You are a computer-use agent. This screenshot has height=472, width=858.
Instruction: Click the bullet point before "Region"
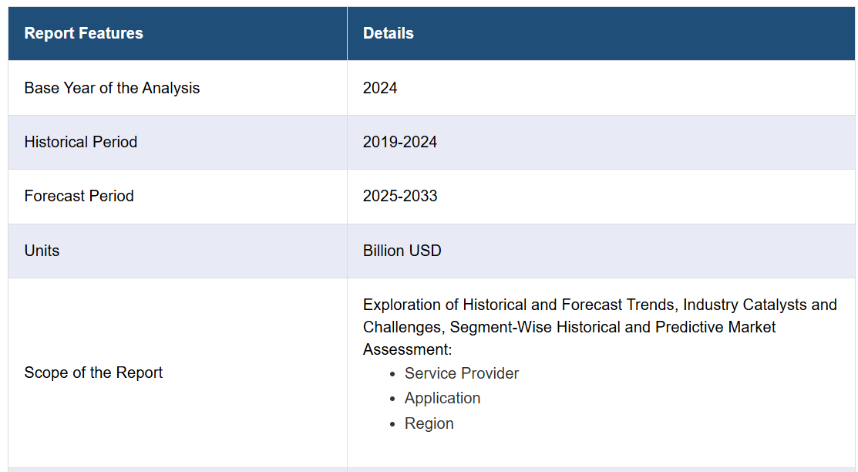point(392,424)
